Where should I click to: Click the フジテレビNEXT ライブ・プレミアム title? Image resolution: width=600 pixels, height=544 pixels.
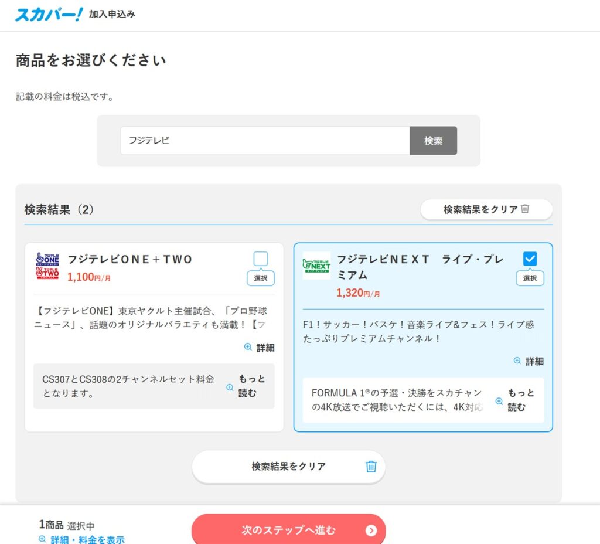click(420, 267)
